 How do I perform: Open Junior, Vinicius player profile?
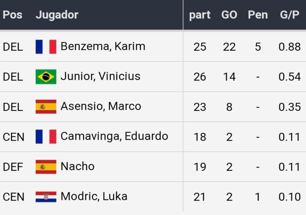pyautogui.click(x=100, y=76)
